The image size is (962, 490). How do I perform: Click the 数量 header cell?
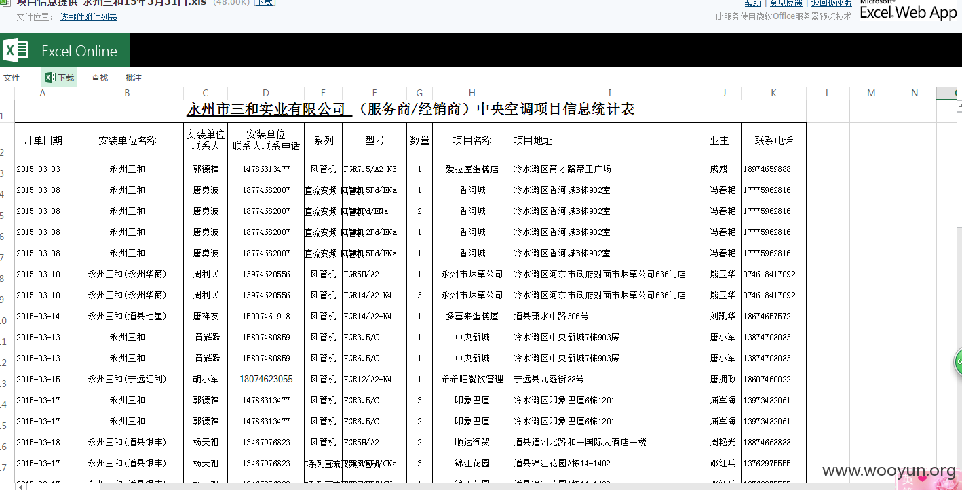419,140
